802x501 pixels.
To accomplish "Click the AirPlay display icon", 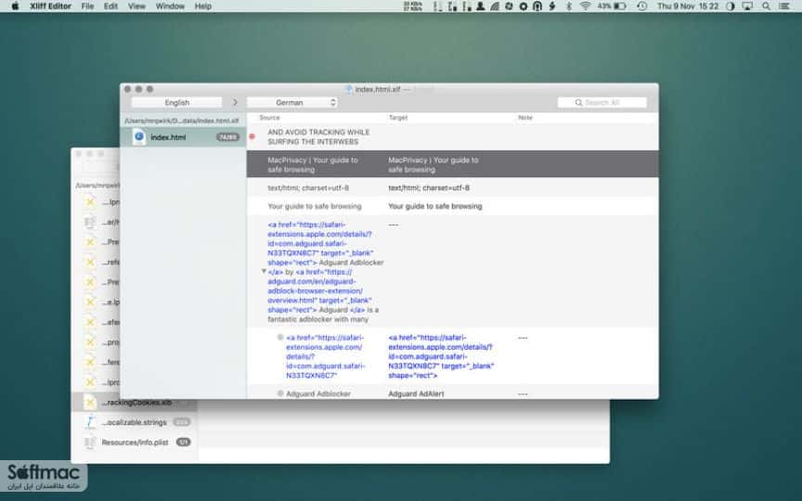I will pos(747,6).
